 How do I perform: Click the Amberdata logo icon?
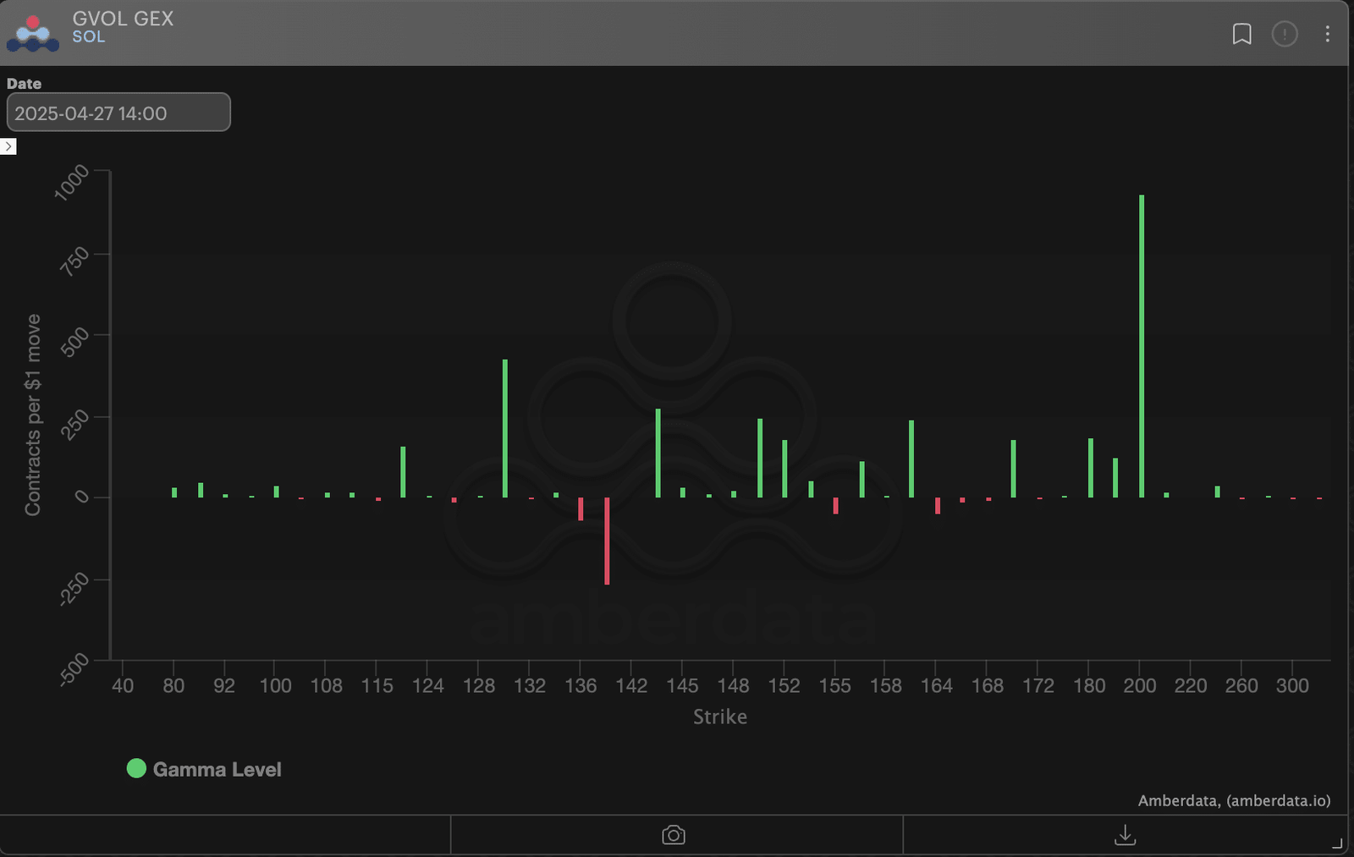33,33
